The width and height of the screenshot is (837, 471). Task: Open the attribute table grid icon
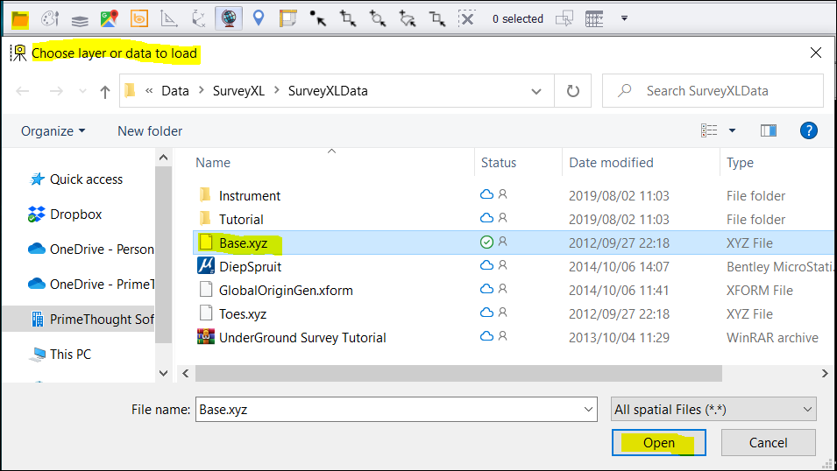[594, 18]
